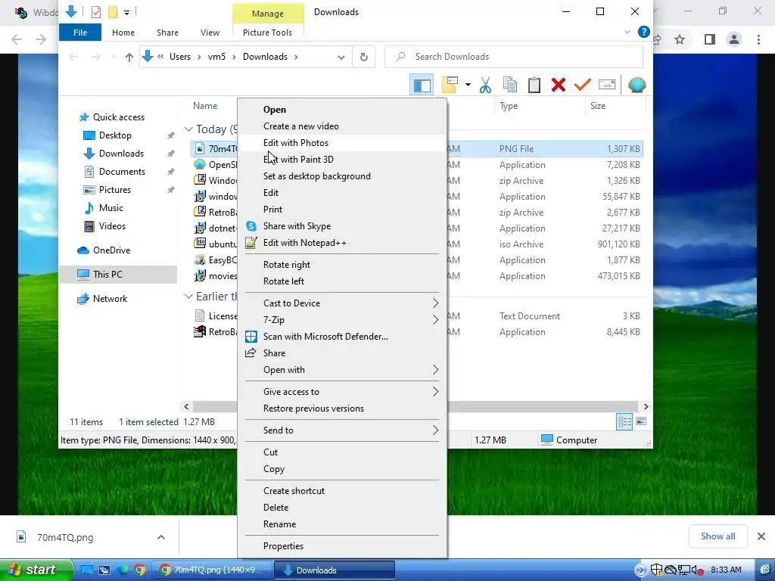The width and height of the screenshot is (775, 581).
Task: Open the new folder icon dropdown arrow
Action: coord(468,85)
